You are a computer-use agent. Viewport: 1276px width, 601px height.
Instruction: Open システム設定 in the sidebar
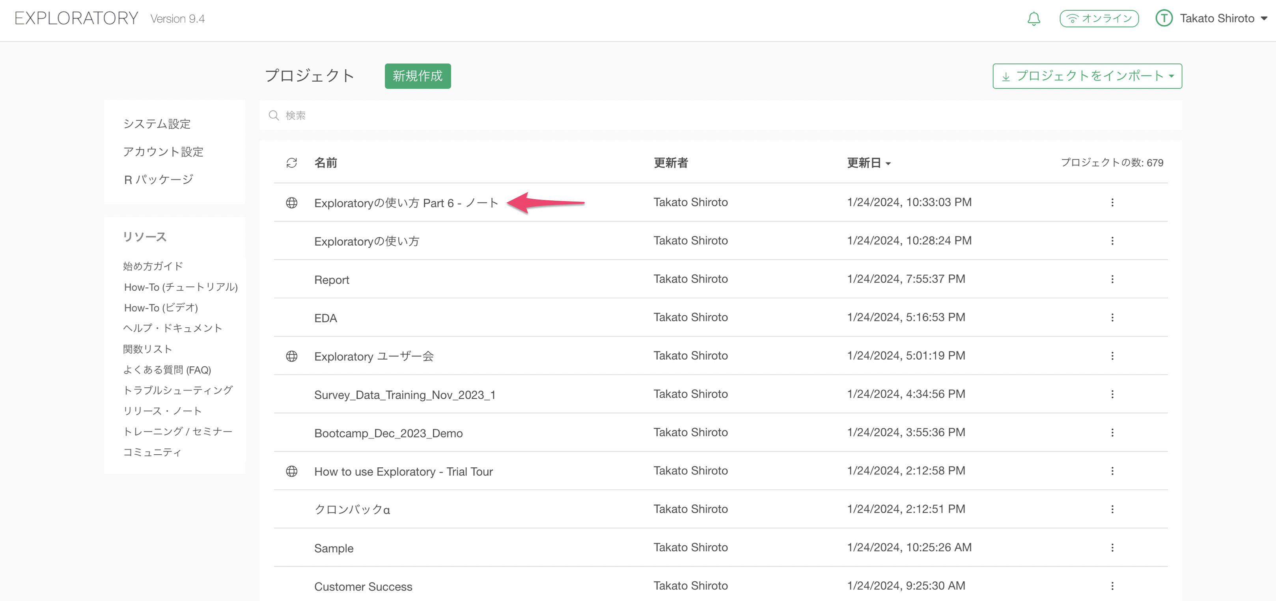pyautogui.click(x=157, y=124)
